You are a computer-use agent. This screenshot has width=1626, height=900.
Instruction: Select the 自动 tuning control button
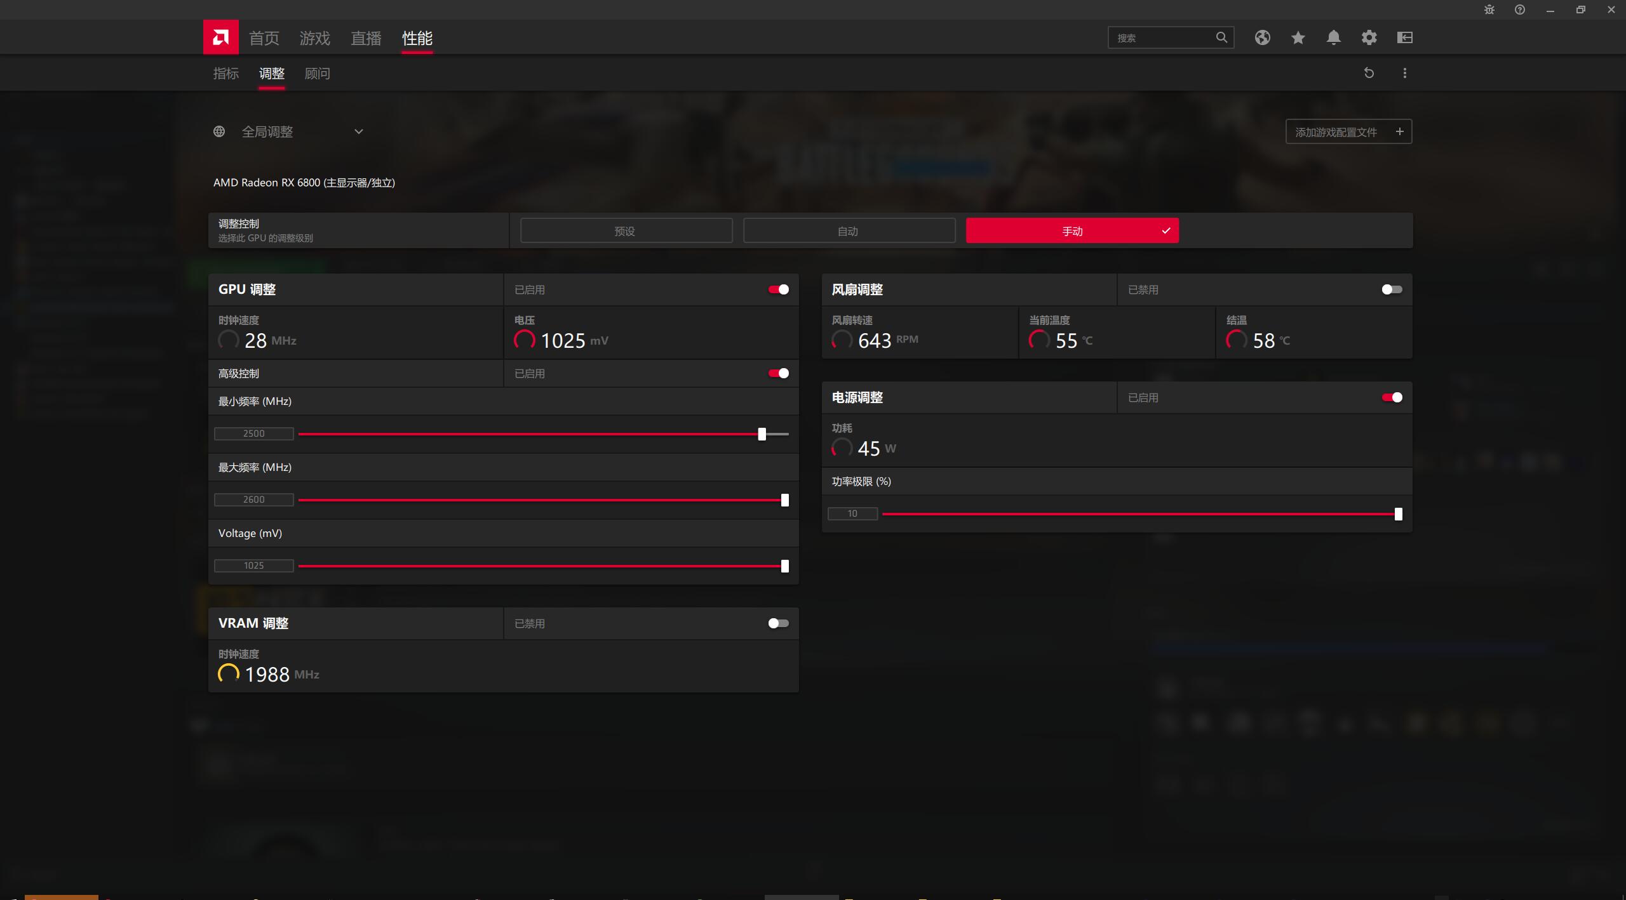pos(849,230)
